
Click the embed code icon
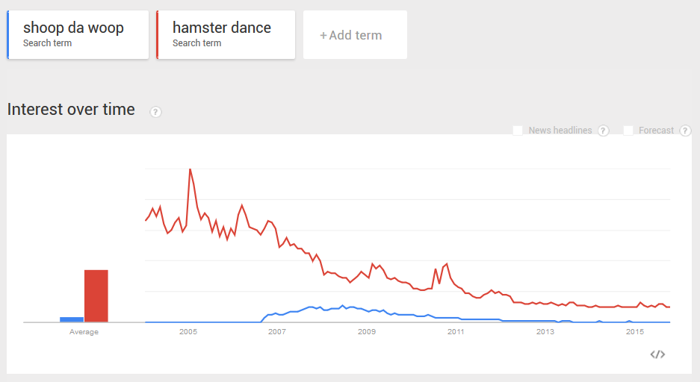pos(657,354)
